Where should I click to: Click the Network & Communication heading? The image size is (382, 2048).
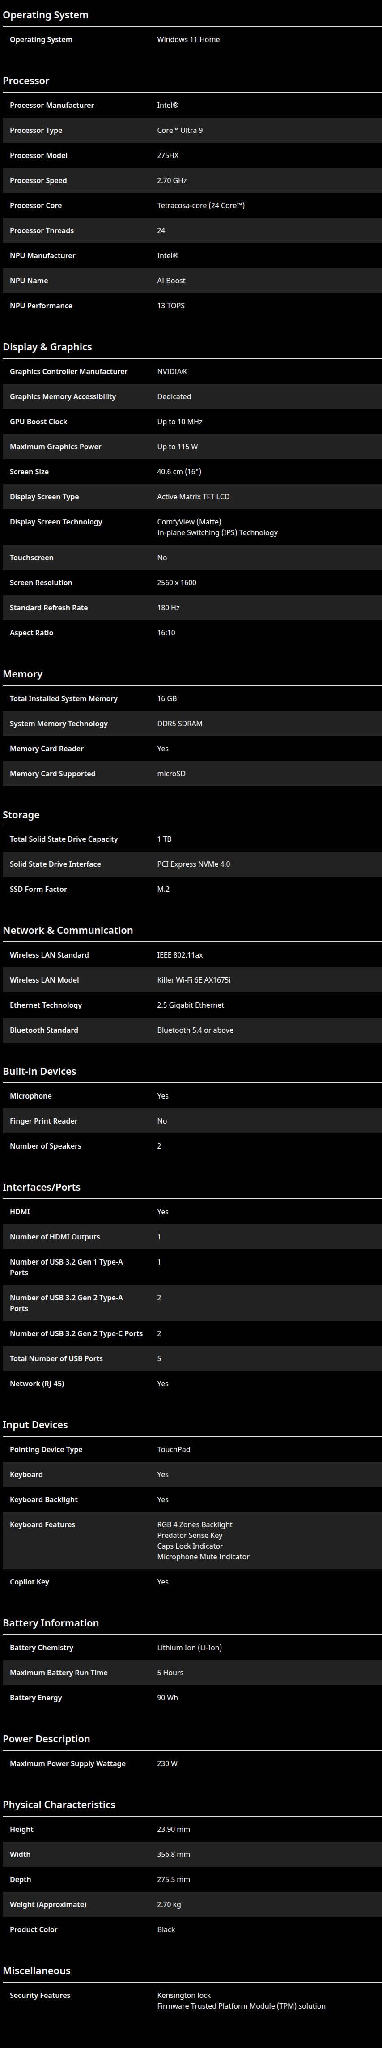68,930
